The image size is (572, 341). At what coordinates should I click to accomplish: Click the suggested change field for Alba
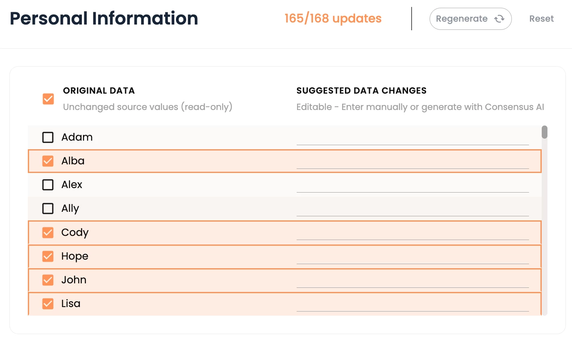click(412, 162)
